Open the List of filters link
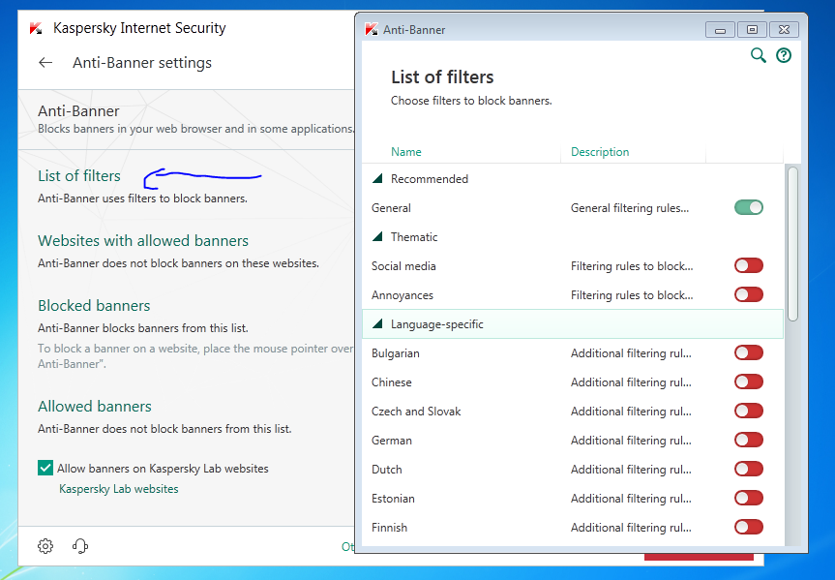Screen dimensions: 835x580 (x=79, y=176)
